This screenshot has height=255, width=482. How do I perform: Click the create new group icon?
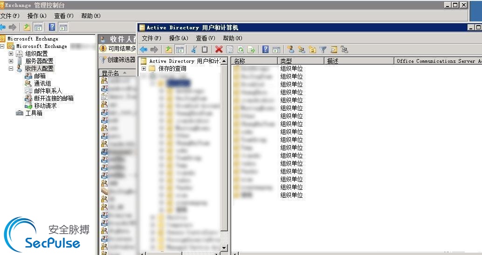click(302, 49)
